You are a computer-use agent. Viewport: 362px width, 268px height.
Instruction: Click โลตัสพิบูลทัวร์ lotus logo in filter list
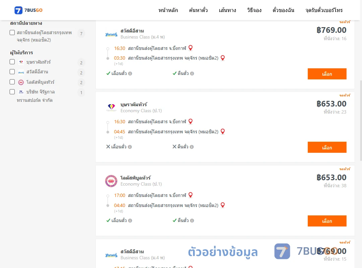coord(21,82)
